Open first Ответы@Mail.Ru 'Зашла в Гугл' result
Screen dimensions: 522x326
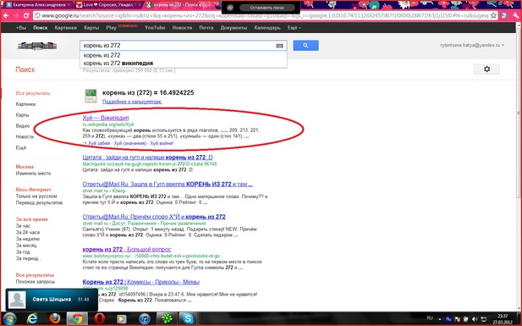click(x=168, y=184)
